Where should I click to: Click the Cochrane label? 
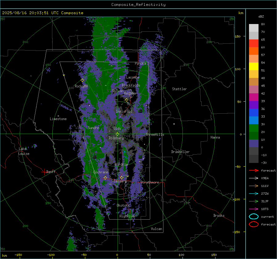coord(101,172)
